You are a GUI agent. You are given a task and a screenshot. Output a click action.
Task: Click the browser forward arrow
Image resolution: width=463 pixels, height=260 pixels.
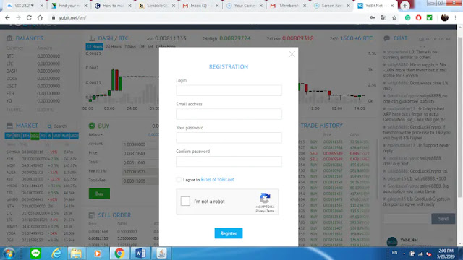tap(18, 17)
